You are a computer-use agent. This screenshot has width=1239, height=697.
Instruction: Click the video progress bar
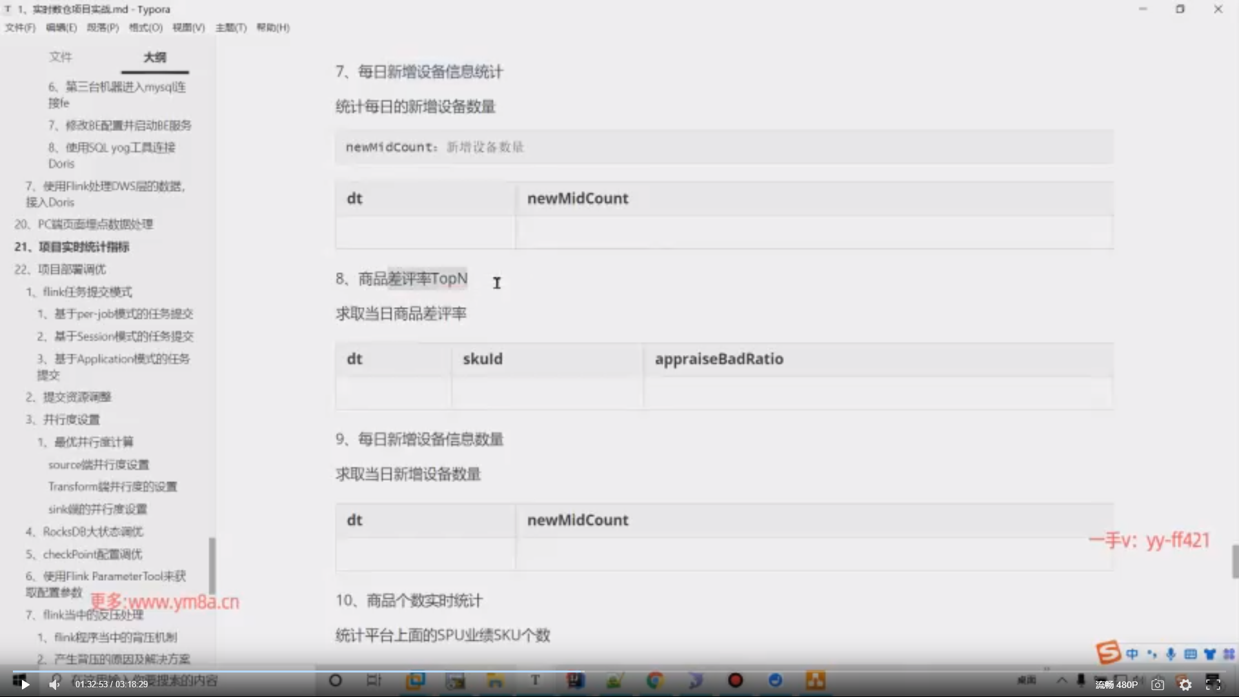point(619,671)
